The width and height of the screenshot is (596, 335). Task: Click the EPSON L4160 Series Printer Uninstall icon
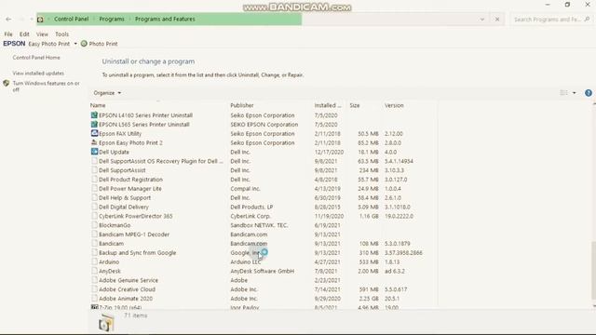point(94,114)
